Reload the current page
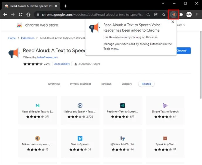Screen dimensions: 202x165 [20, 14]
